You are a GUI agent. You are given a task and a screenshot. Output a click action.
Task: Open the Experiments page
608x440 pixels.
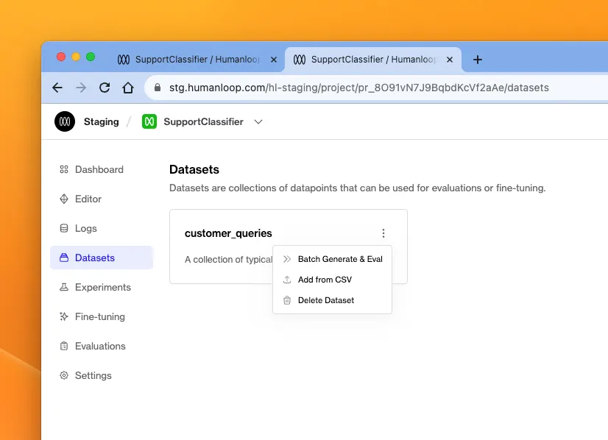click(x=102, y=287)
